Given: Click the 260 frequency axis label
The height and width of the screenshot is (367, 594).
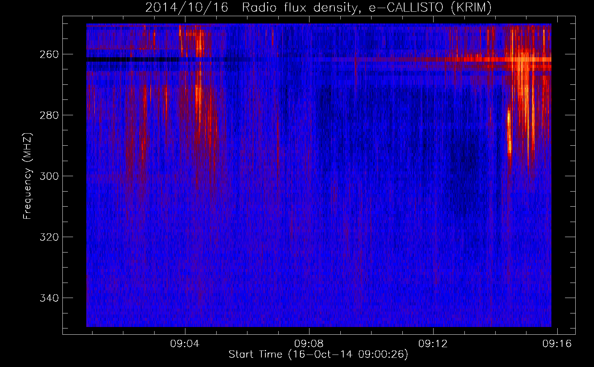Looking at the screenshot, I should pos(49,54).
